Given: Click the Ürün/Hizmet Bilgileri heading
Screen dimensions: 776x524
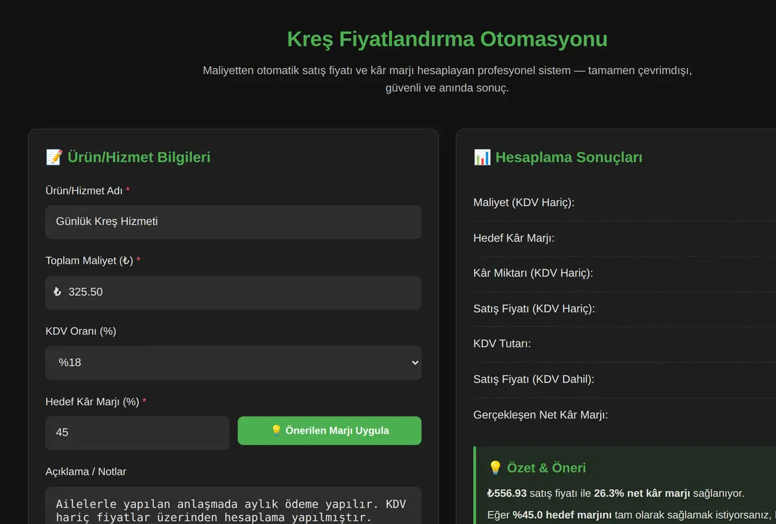Looking at the screenshot, I should (x=139, y=157).
